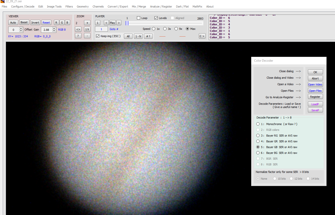Image resolution: width=335 pixels, height=215 pixels.
Task: Show only the R channel
Action: (x=56, y=23)
